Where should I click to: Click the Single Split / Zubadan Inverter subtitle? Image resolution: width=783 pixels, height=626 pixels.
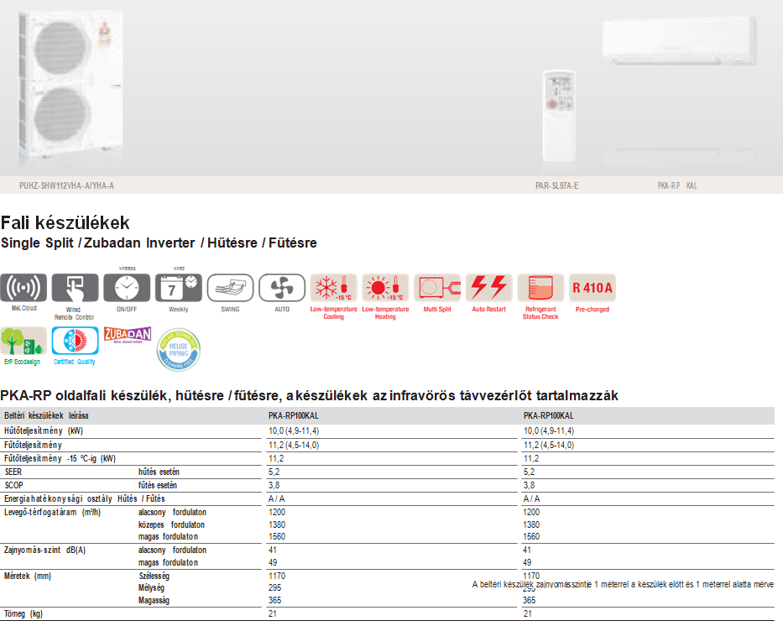[159, 243]
